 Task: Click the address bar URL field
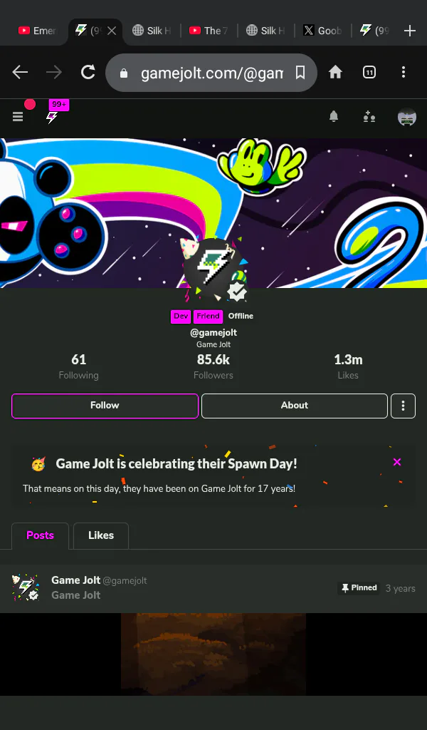click(211, 73)
